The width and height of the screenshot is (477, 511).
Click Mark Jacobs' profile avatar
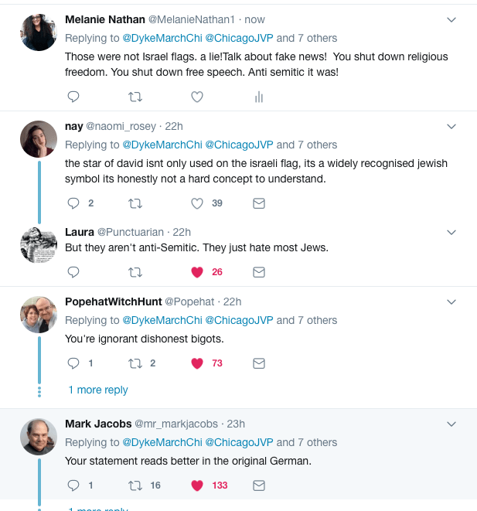[x=39, y=437]
